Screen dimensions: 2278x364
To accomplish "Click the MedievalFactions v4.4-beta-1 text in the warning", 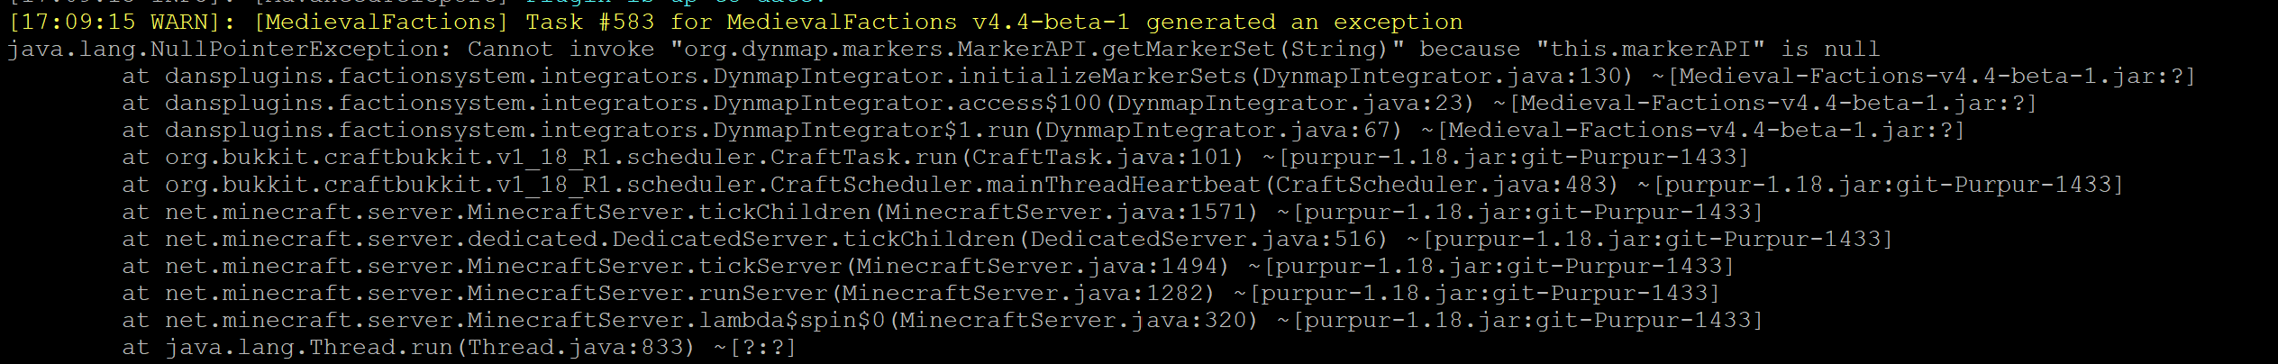I will [928, 22].
